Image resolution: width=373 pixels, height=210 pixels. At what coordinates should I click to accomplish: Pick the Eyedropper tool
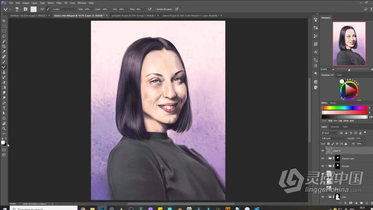pyautogui.click(x=4, y=52)
